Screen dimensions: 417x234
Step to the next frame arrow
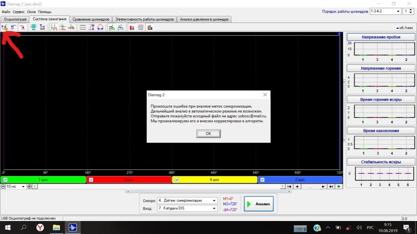click(323, 186)
